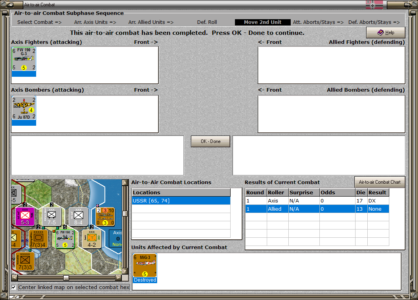The width and height of the screenshot is (418, 300).
Task: Click the map's horizontal scrollbar thumb
Action: [x=66, y=278]
